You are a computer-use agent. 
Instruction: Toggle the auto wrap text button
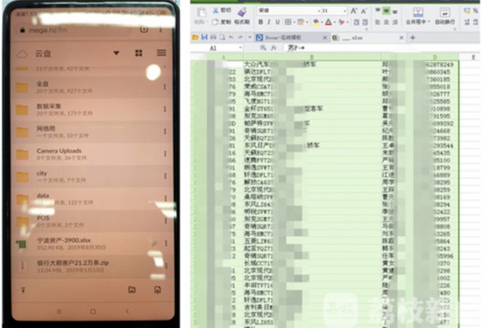pyautogui.click(x=445, y=16)
